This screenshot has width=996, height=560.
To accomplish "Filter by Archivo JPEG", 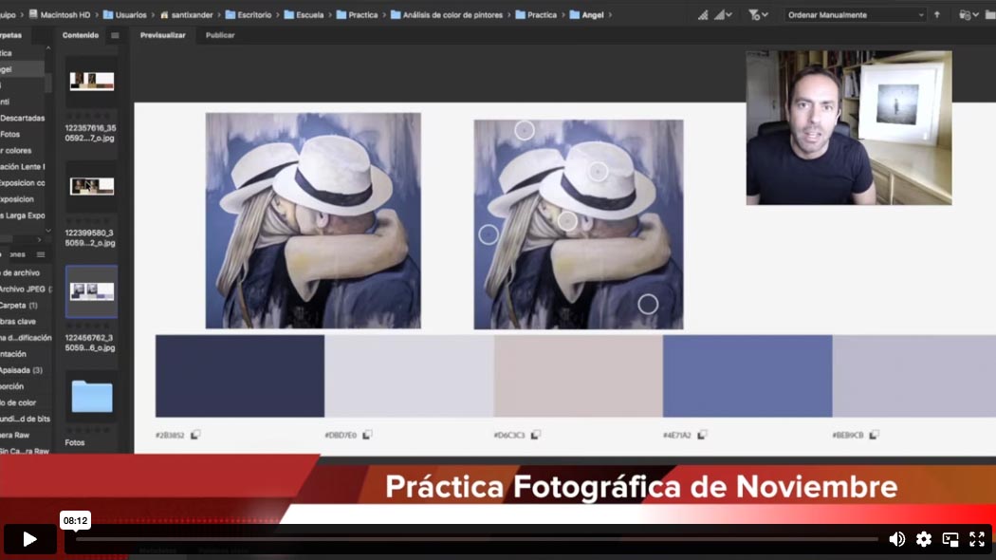I will [x=25, y=289].
